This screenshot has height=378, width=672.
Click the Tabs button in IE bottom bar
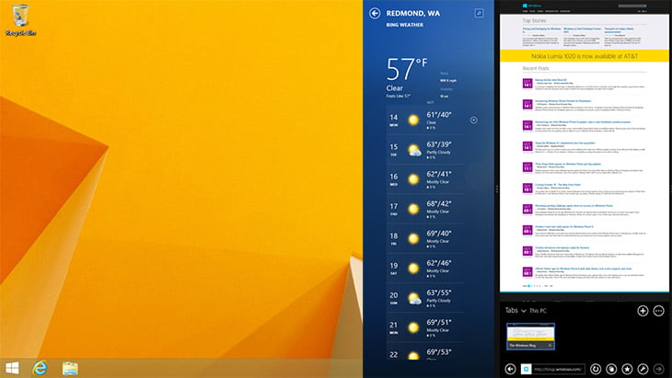(x=611, y=369)
